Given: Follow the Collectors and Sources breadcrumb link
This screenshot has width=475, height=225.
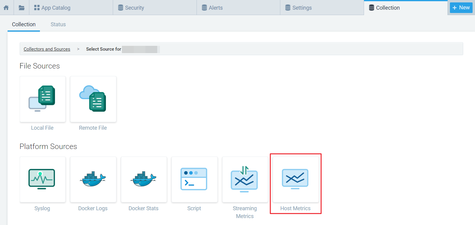Looking at the screenshot, I should coord(47,49).
